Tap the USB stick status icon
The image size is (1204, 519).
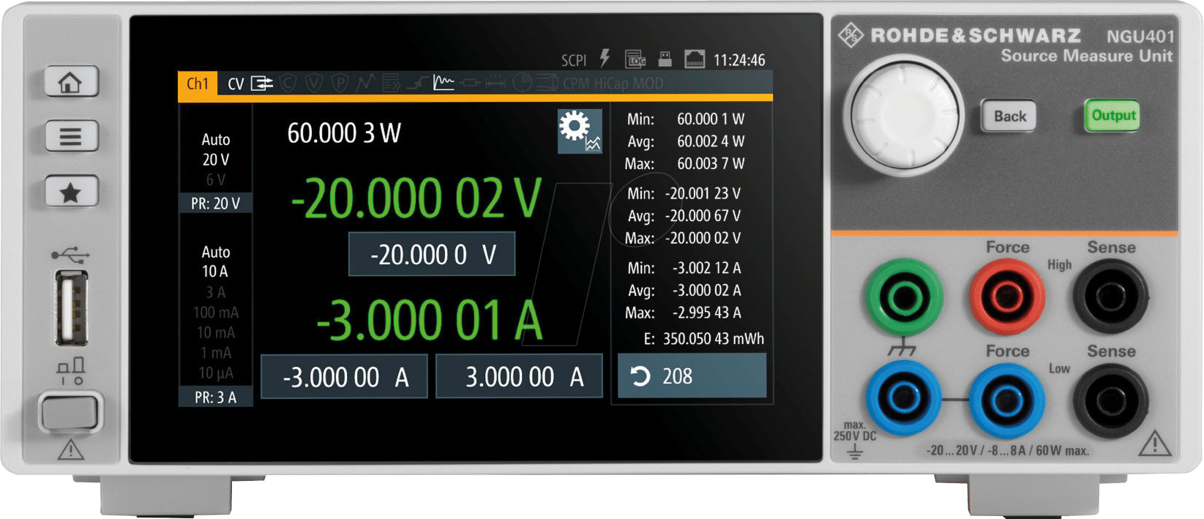point(665,59)
